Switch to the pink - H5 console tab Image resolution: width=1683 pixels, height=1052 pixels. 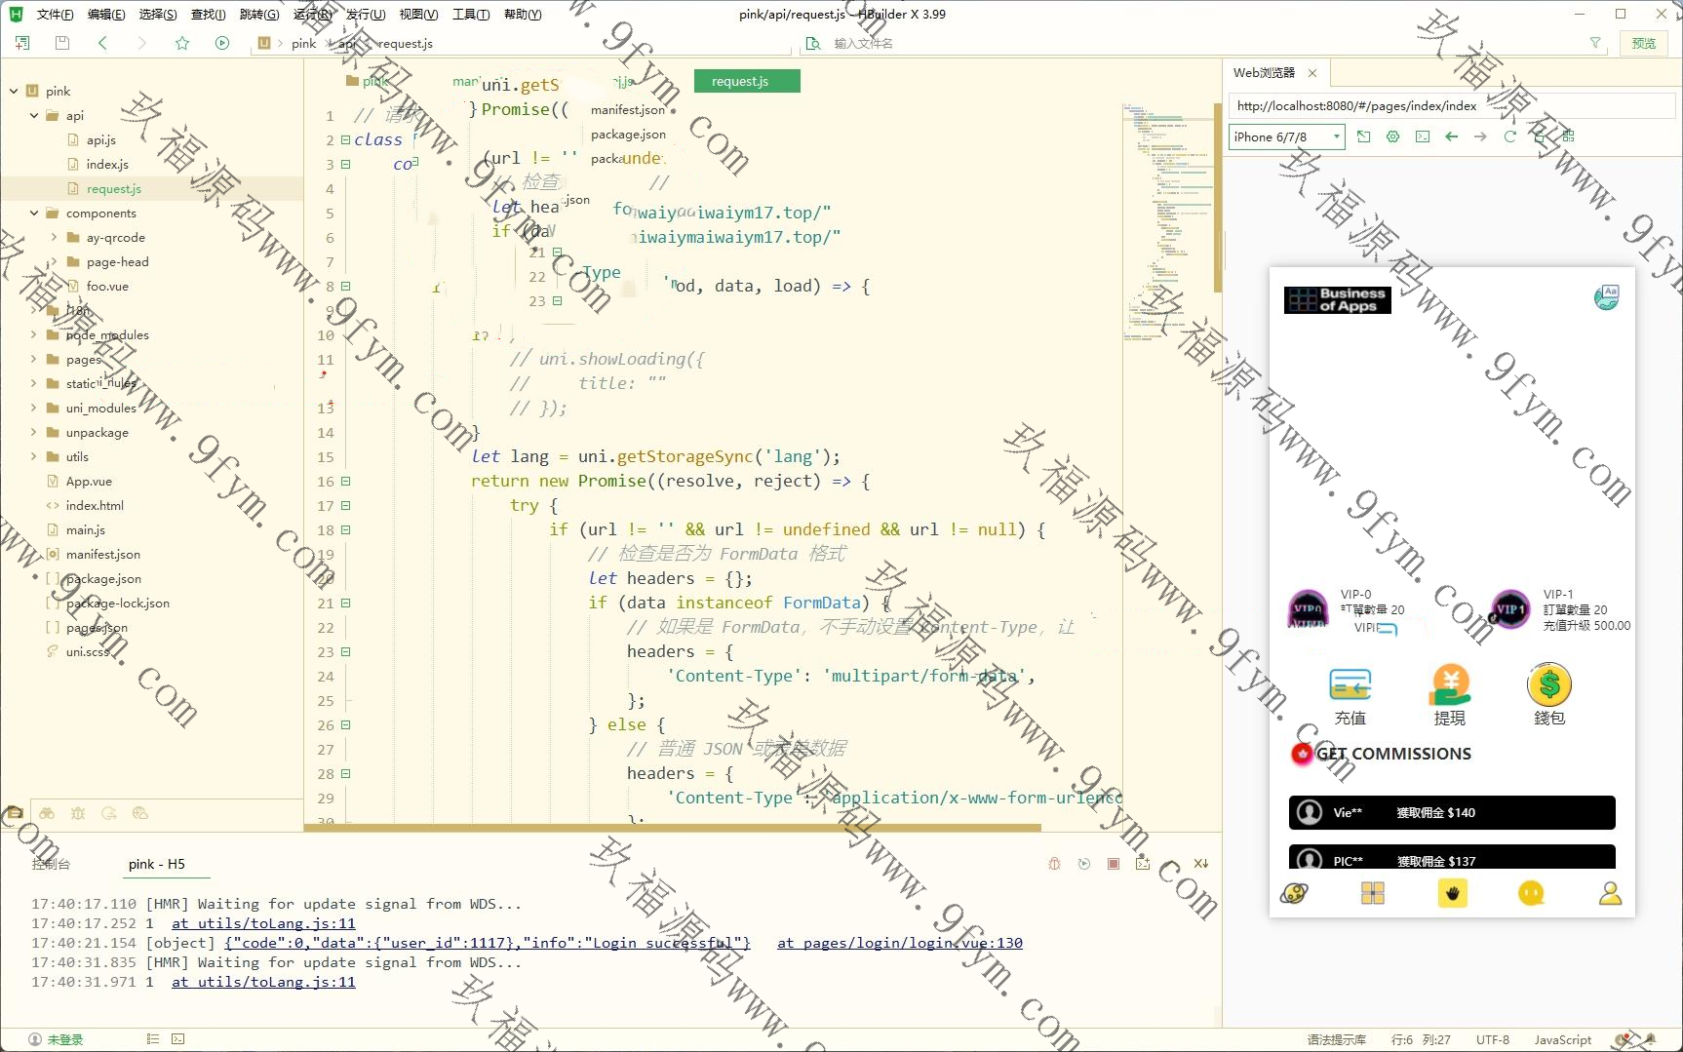pos(156,864)
